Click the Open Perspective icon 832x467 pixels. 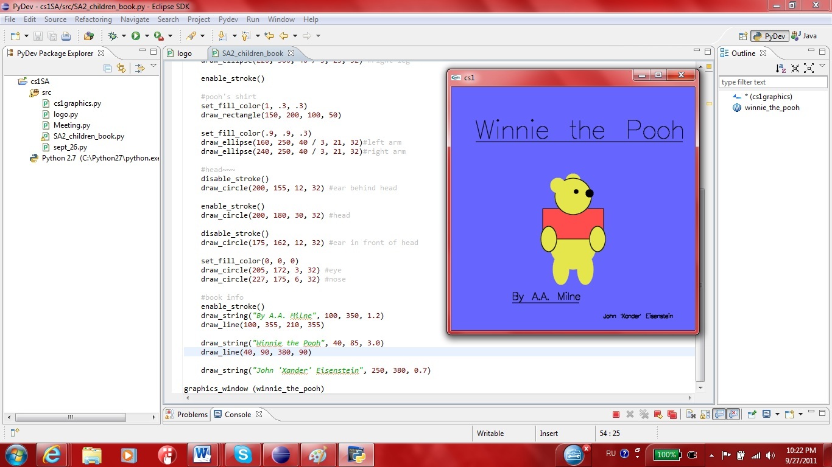point(743,36)
